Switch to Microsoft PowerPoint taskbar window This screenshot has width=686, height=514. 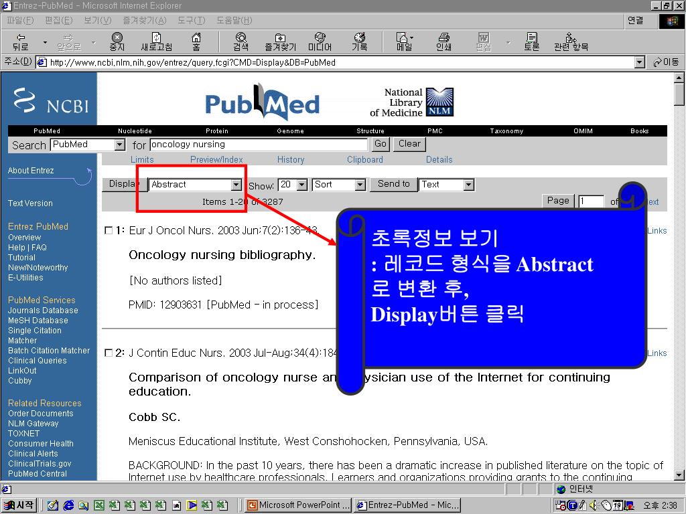[x=298, y=505]
